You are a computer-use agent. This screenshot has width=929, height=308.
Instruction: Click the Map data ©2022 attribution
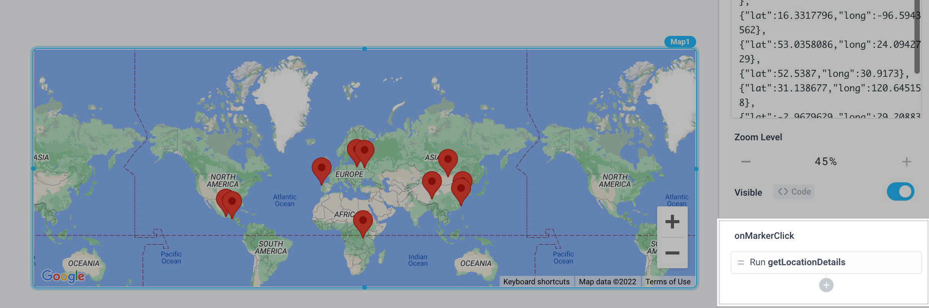tap(607, 282)
